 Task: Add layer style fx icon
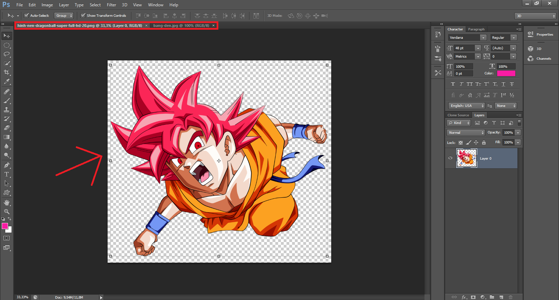[x=464, y=297]
